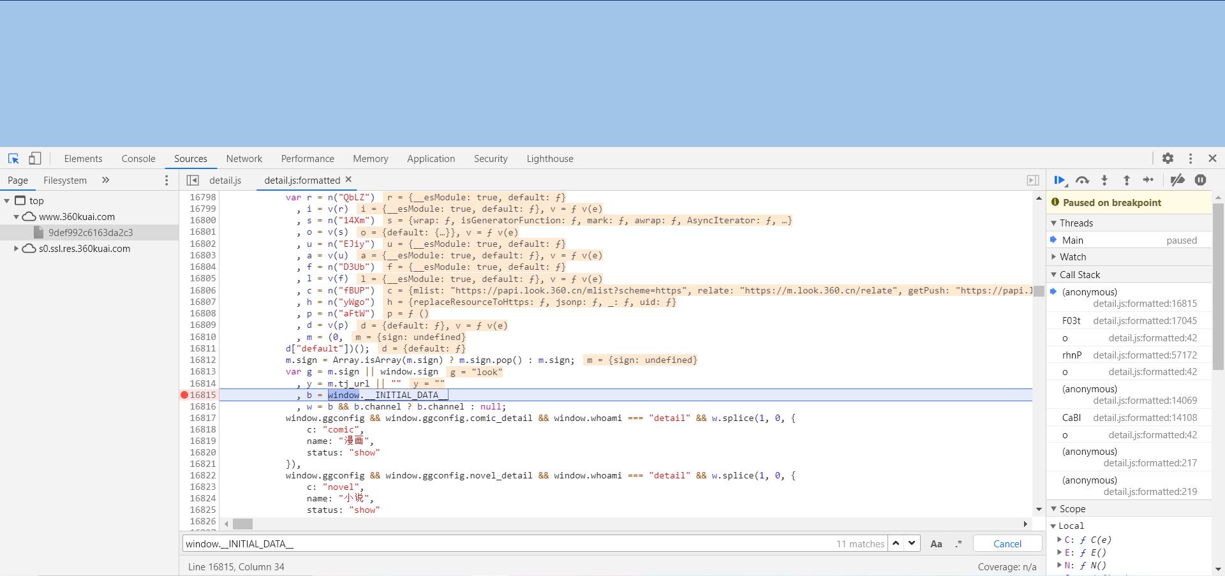Switch to the Console tab
Image resolution: width=1225 pixels, height=576 pixels.
coord(138,159)
